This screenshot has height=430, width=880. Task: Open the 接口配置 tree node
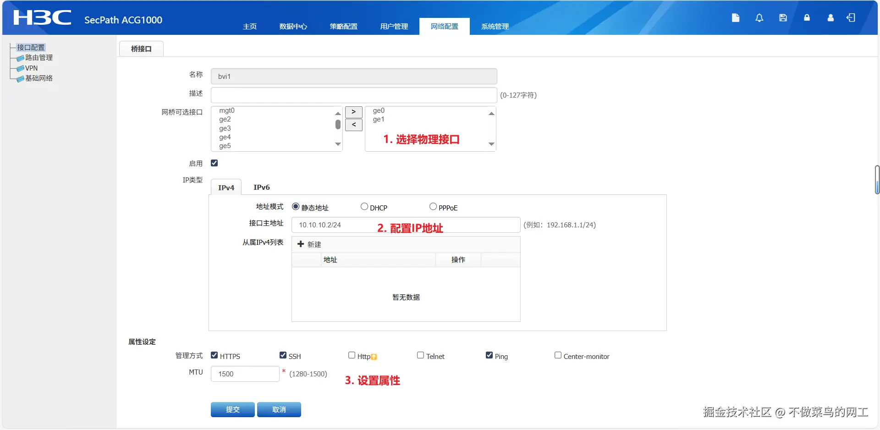tap(31, 47)
